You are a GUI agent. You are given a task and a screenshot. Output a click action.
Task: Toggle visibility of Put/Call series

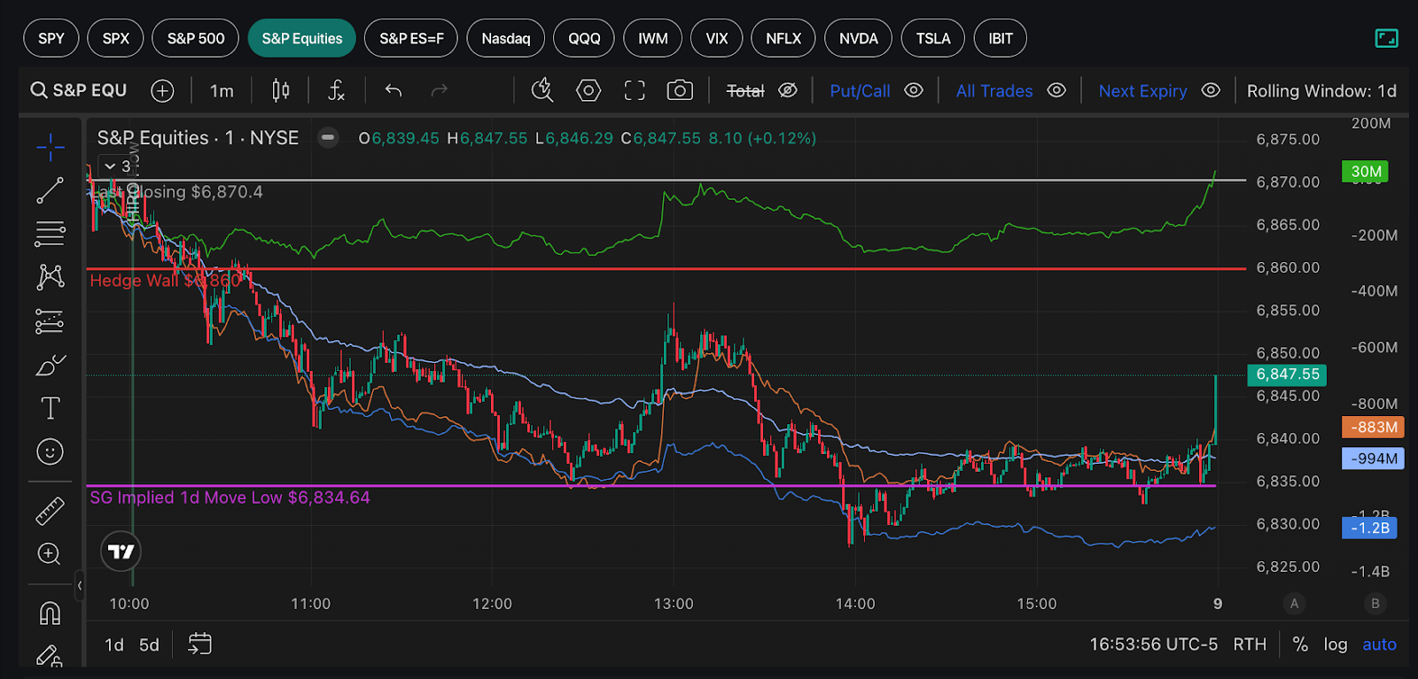pyautogui.click(x=914, y=90)
